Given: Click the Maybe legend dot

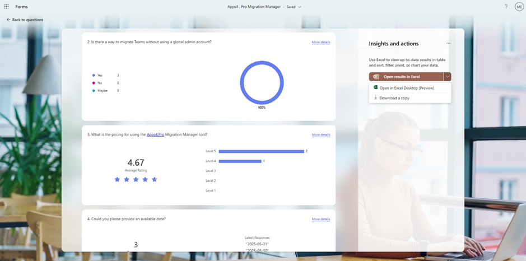Looking at the screenshot, I should click(94, 91).
